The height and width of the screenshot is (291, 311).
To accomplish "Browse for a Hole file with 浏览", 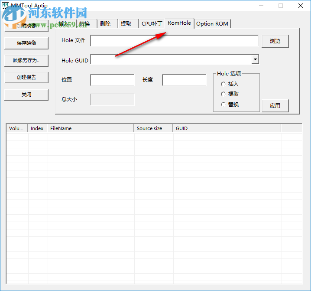I will 275,41.
